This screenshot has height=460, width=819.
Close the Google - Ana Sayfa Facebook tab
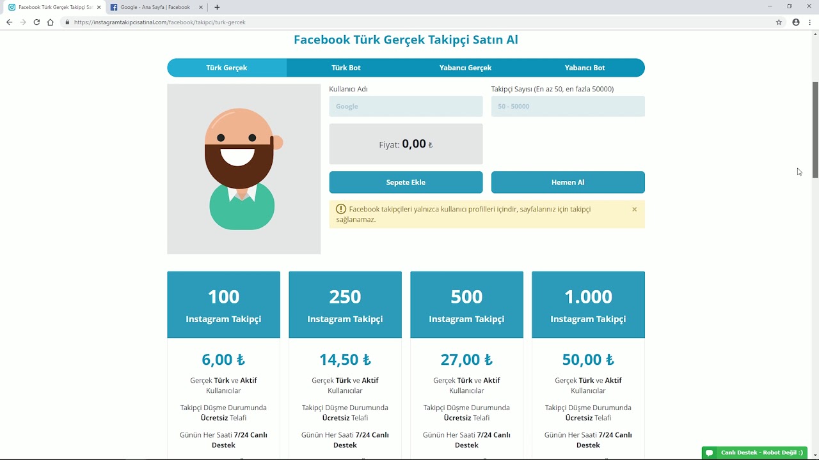(200, 7)
